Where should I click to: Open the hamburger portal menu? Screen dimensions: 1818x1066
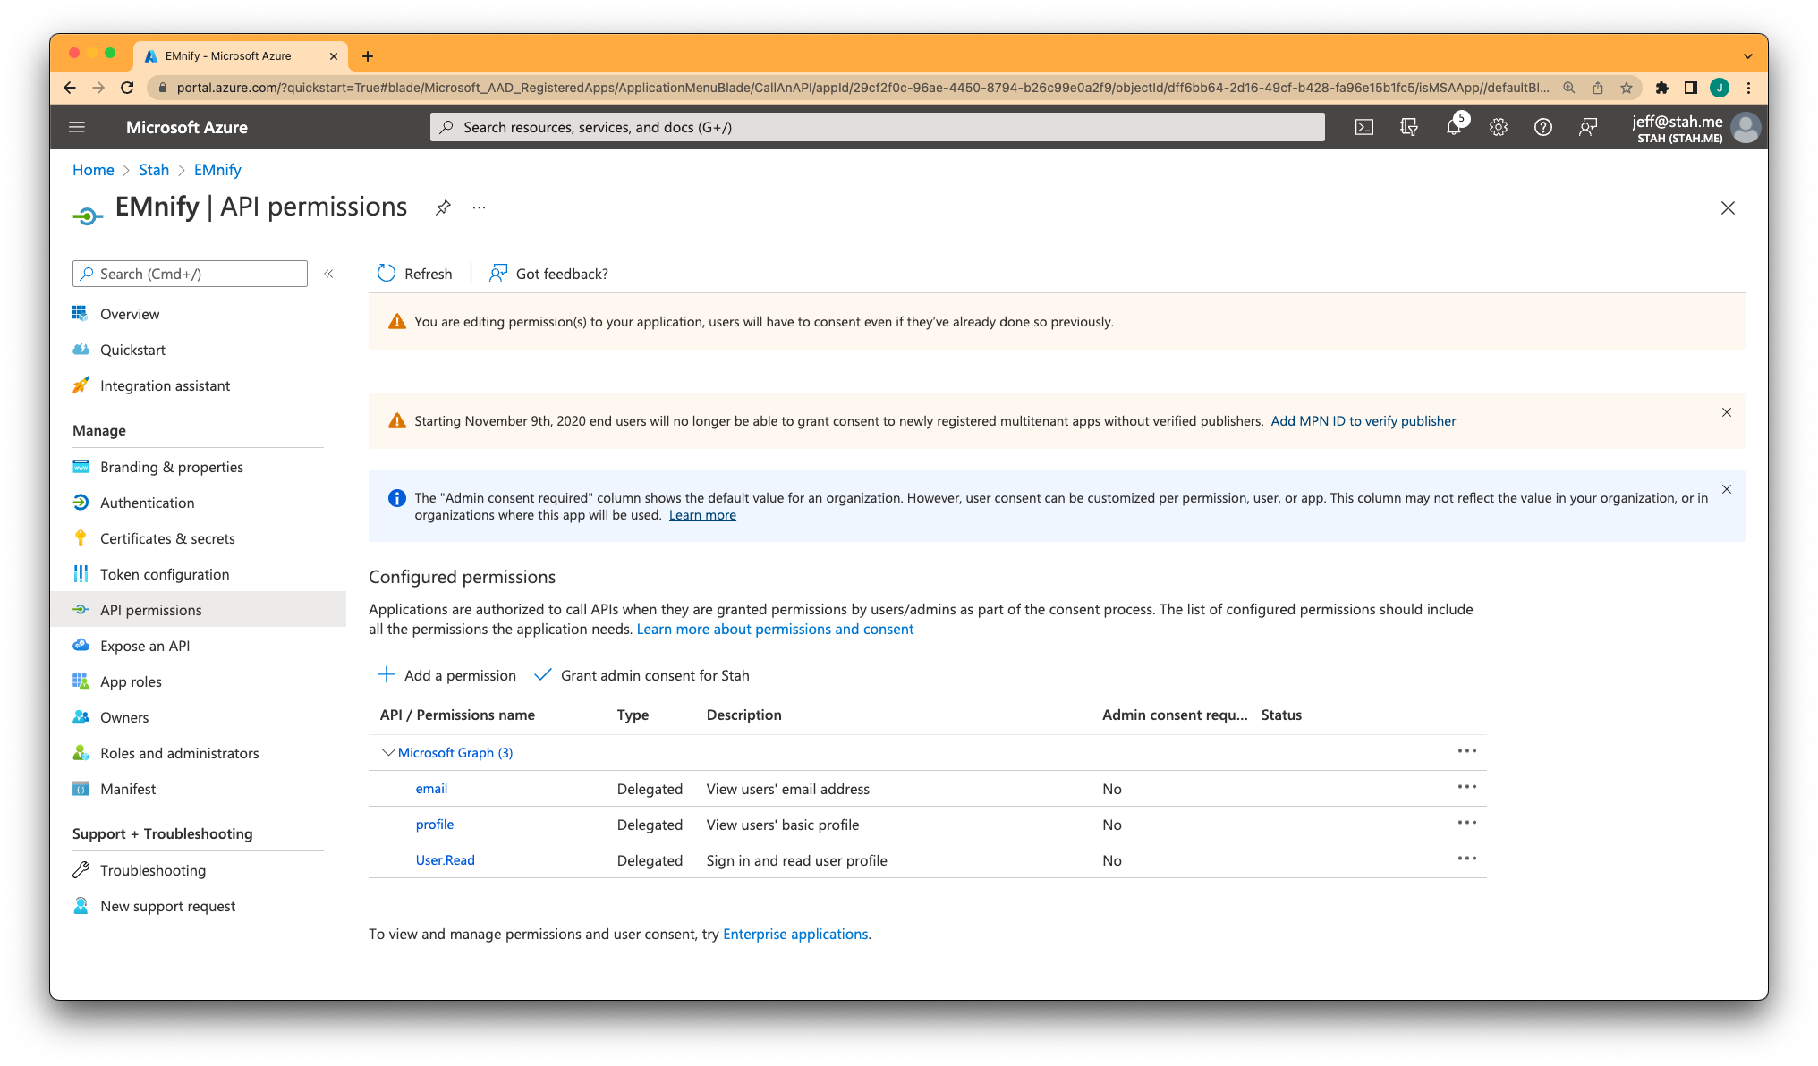click(x=77, y=127)
